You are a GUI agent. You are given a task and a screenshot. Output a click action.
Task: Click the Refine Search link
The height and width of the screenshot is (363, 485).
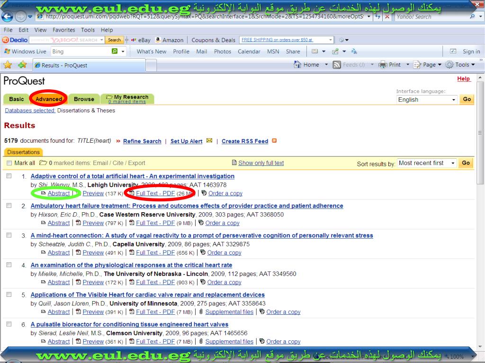click(142, 141)
